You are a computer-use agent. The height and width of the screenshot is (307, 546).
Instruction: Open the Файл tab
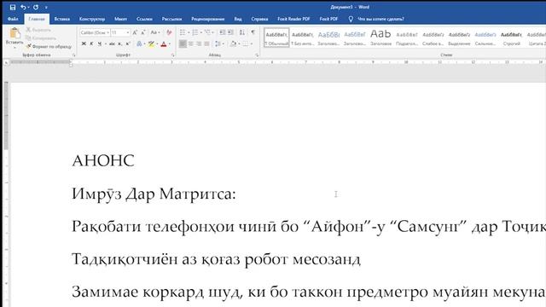[x=13, y=19]
